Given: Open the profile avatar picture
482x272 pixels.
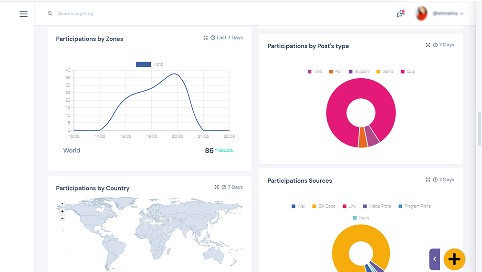Looking at the screenshot, I should click(x=421, y=13).
